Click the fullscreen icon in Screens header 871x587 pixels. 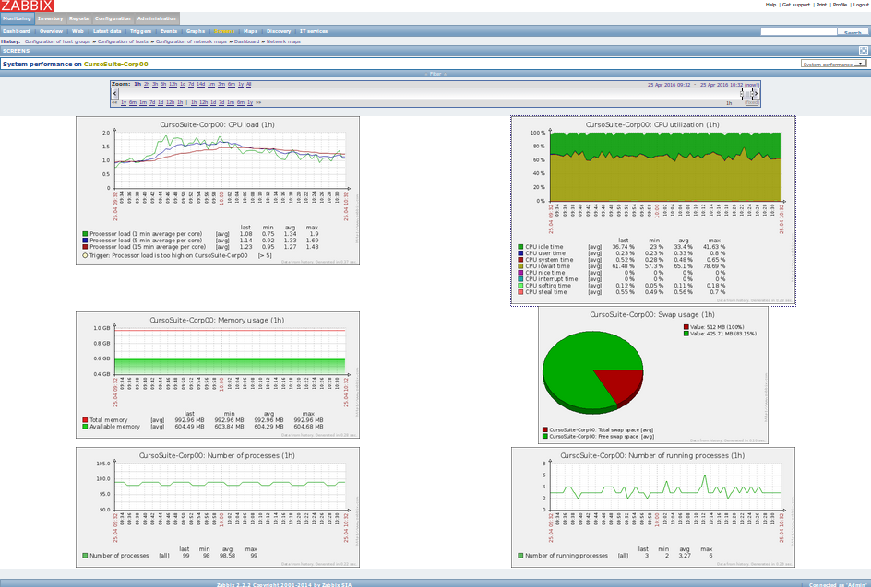point(864,51)
